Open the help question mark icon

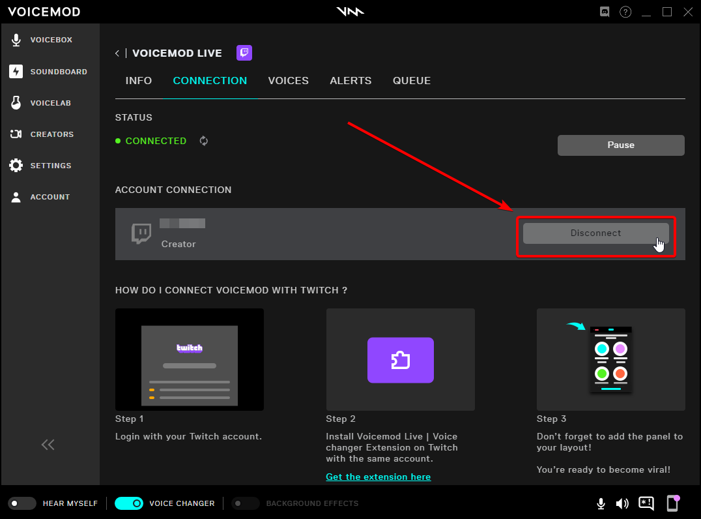(625, 12)
